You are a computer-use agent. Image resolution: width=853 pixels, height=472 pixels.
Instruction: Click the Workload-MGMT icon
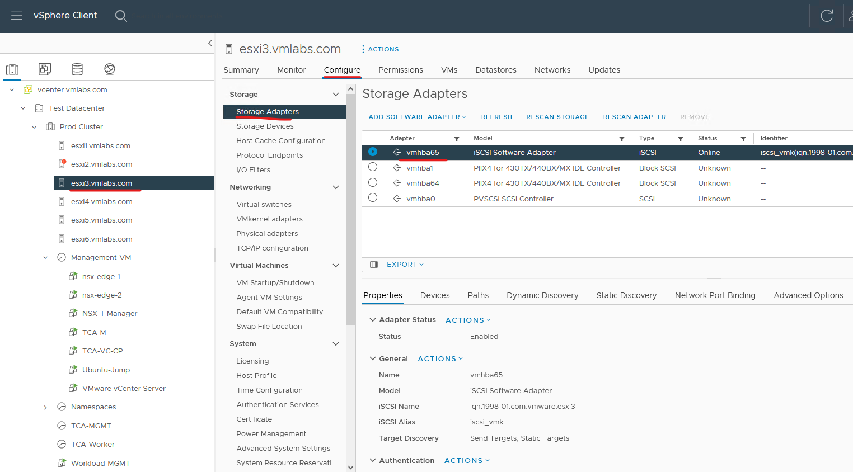pyautogui.click(x=62, y=463)
